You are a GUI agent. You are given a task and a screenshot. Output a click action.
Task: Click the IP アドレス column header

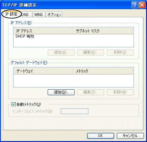pos(43,31)
